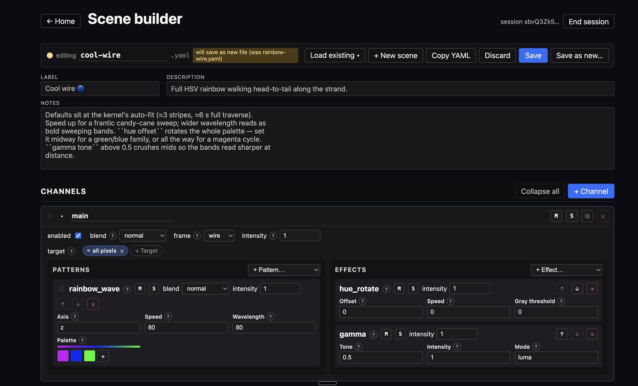638x386 pixels.
Task: Show help for Palette
Action: [82, 340]
